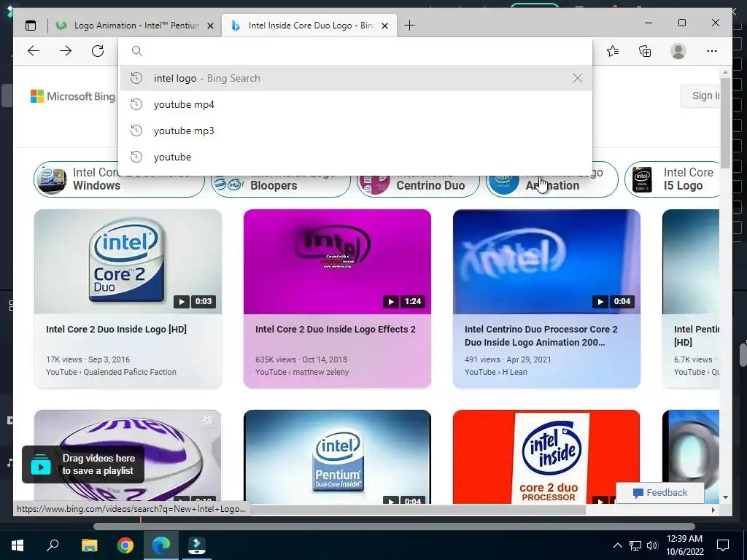
Task: Click 'YouTube › H Lean' source text
Action: [x=496, y=372]
